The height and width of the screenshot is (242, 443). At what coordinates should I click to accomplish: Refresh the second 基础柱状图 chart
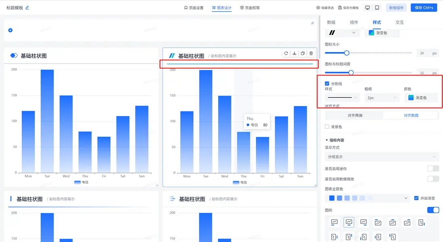(286, 53)
